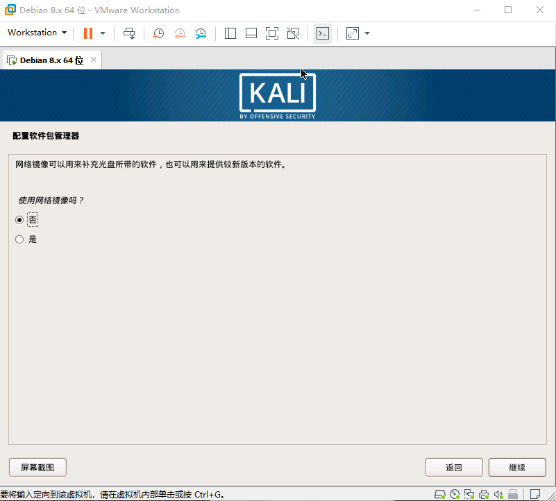Toggle the library sidebar view icon
556x501 pixels.
coord(230,33)
